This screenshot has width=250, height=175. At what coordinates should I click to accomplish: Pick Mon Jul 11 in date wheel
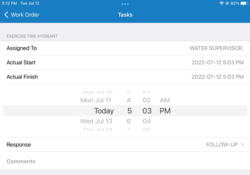96,100
